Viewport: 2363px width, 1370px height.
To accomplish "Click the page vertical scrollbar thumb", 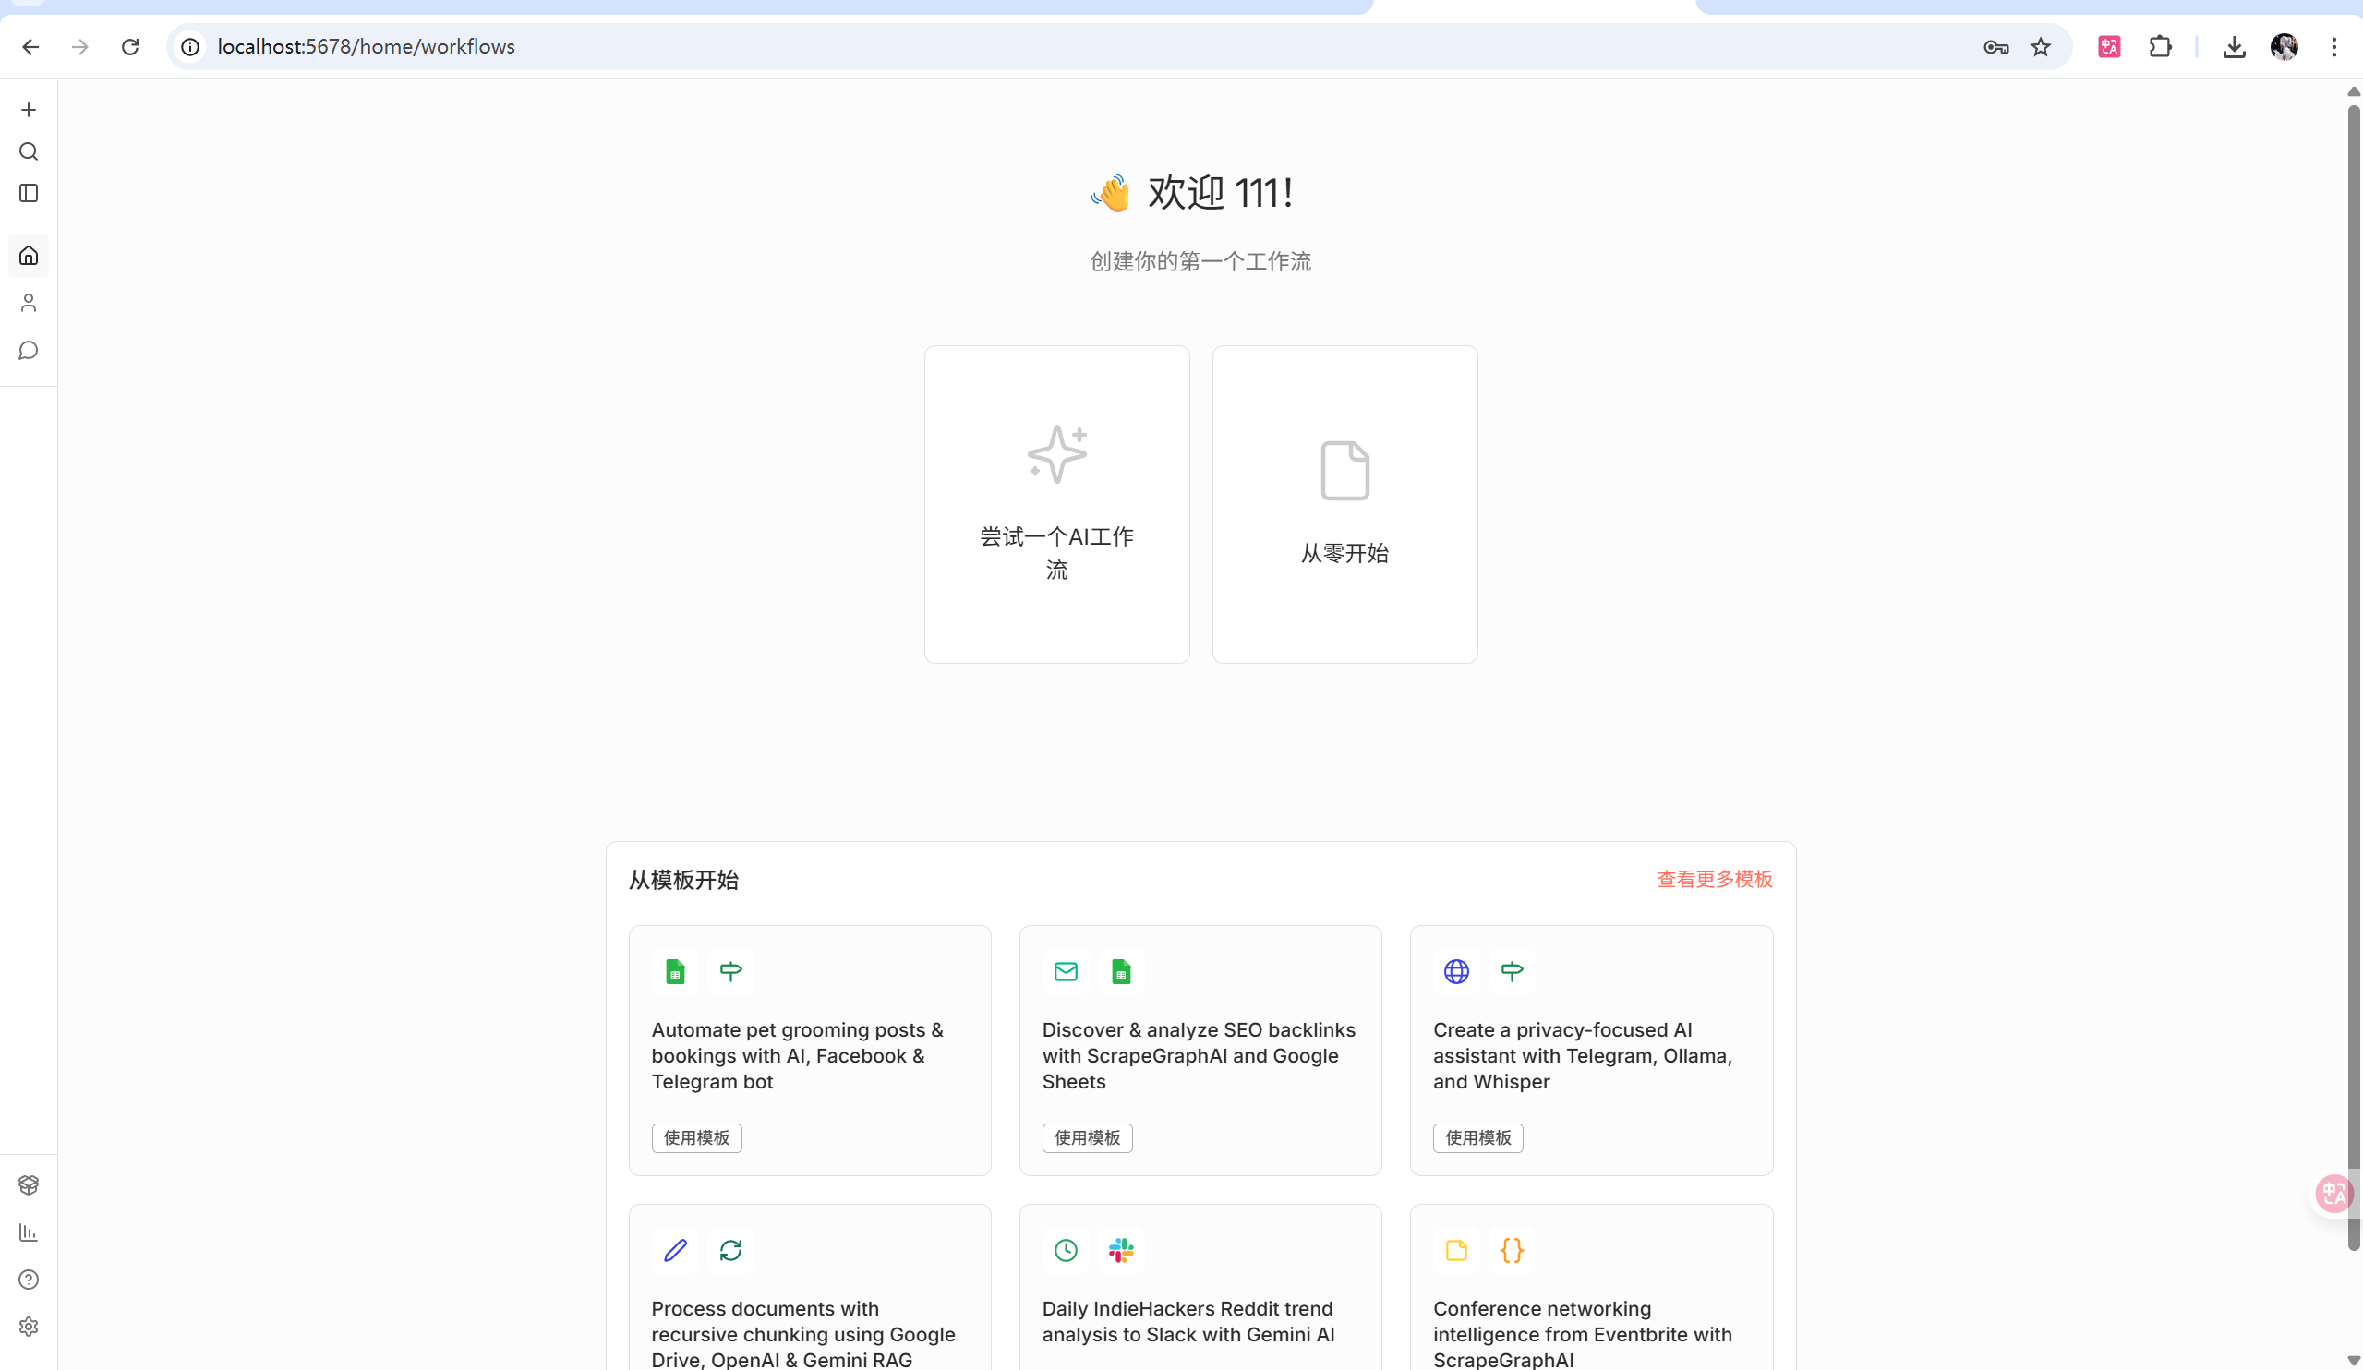I will point(2354,677).
